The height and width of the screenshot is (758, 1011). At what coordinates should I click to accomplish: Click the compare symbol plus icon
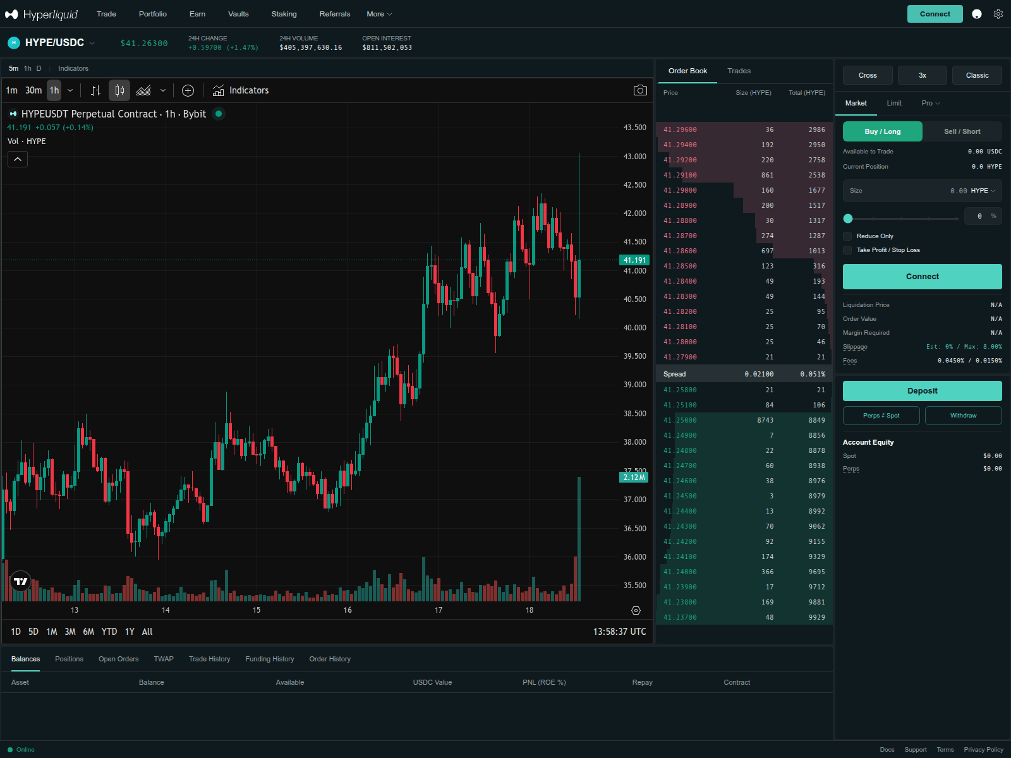click(188, 90)
